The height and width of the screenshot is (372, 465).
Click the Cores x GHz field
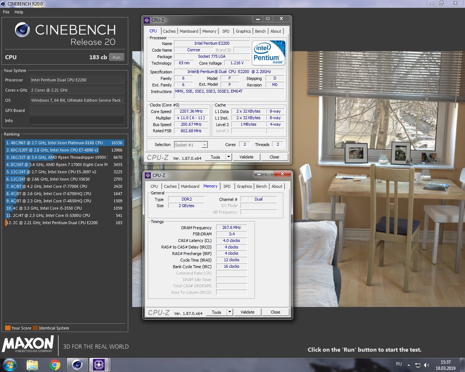[x=77, y=90]
